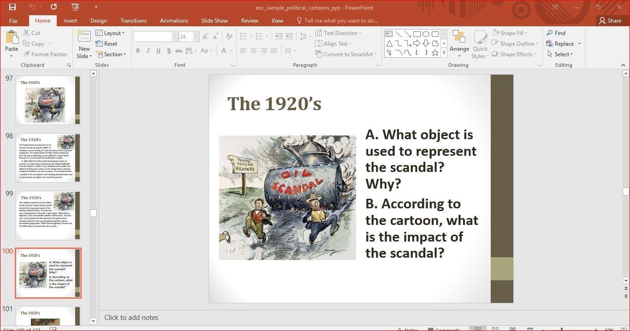Select the 5-point star shape
This screenshot has height=331, width=630.
pyautogui.click(x=435, y=53)
